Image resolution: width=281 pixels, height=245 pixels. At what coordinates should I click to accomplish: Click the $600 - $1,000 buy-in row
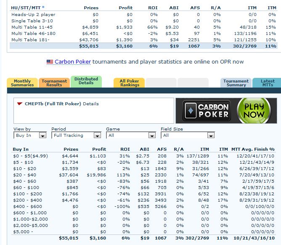pos(143,213)
